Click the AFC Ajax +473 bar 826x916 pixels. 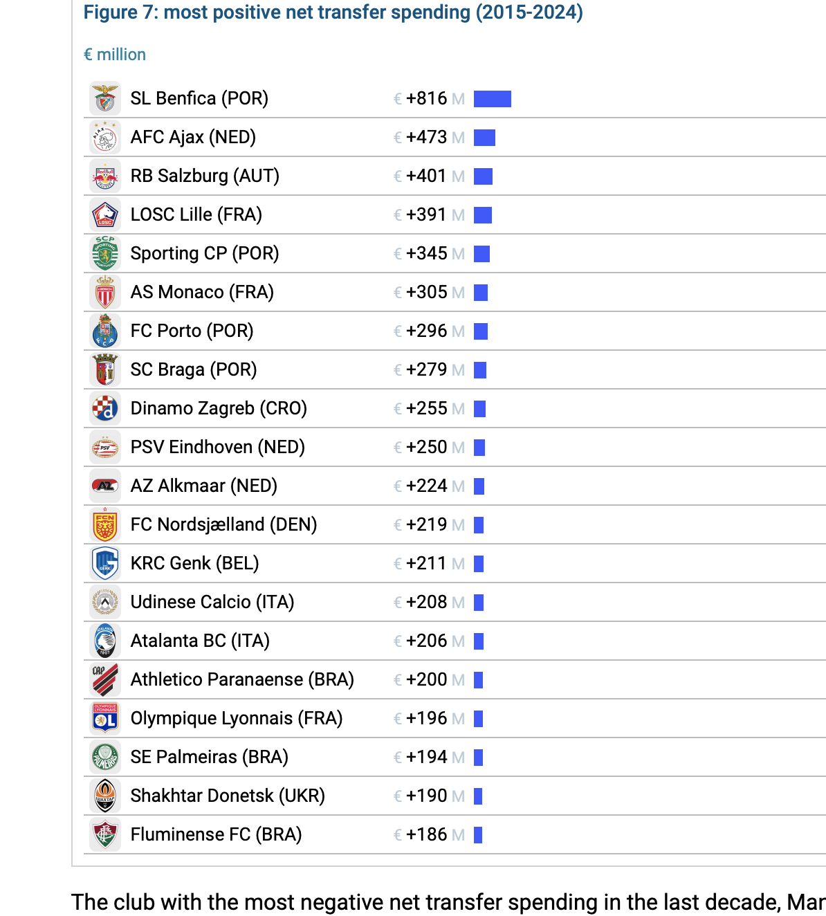[x=484, y=138]
